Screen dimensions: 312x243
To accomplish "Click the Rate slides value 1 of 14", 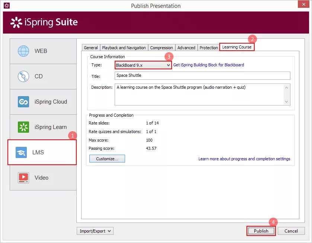I will (x=152, y=123).
